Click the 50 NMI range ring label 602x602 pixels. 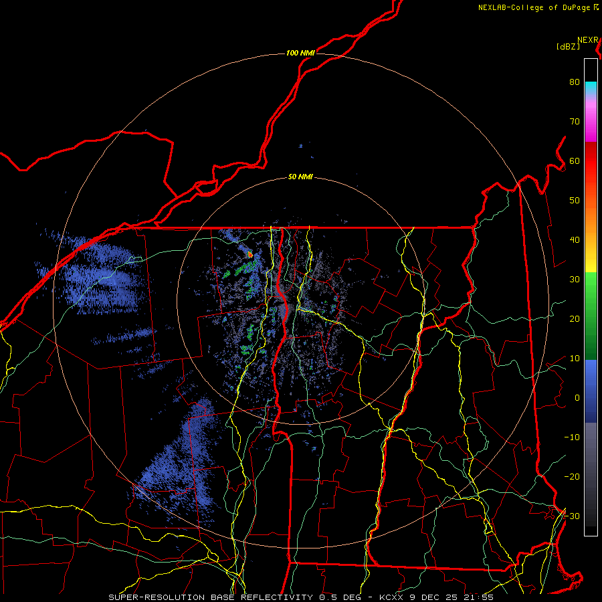300,177
